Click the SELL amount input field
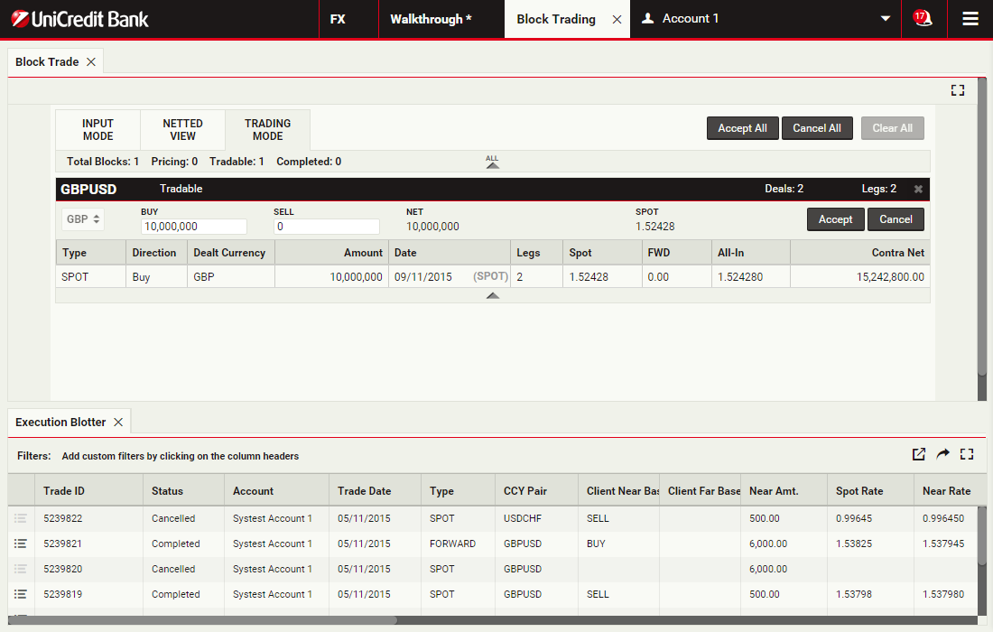Image resolution: width=993 pixels, height=632 pixels. [326, 227]
